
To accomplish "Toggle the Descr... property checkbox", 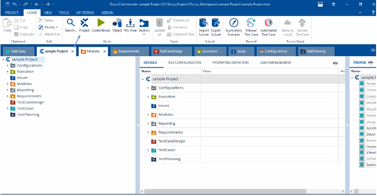I will pos(362,134).
